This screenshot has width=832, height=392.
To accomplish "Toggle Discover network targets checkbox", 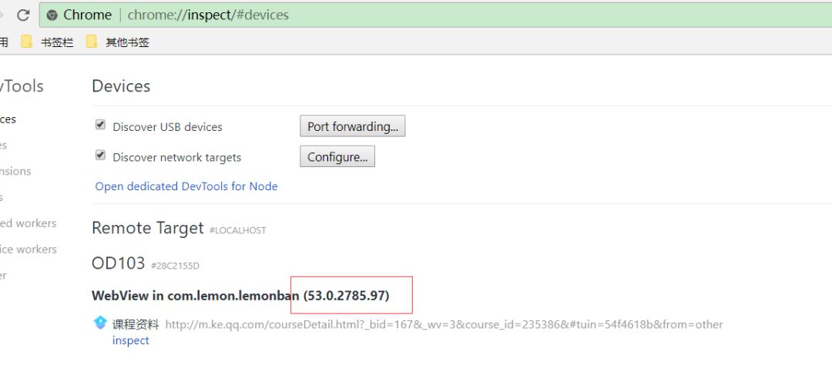I will coord(99,155).
